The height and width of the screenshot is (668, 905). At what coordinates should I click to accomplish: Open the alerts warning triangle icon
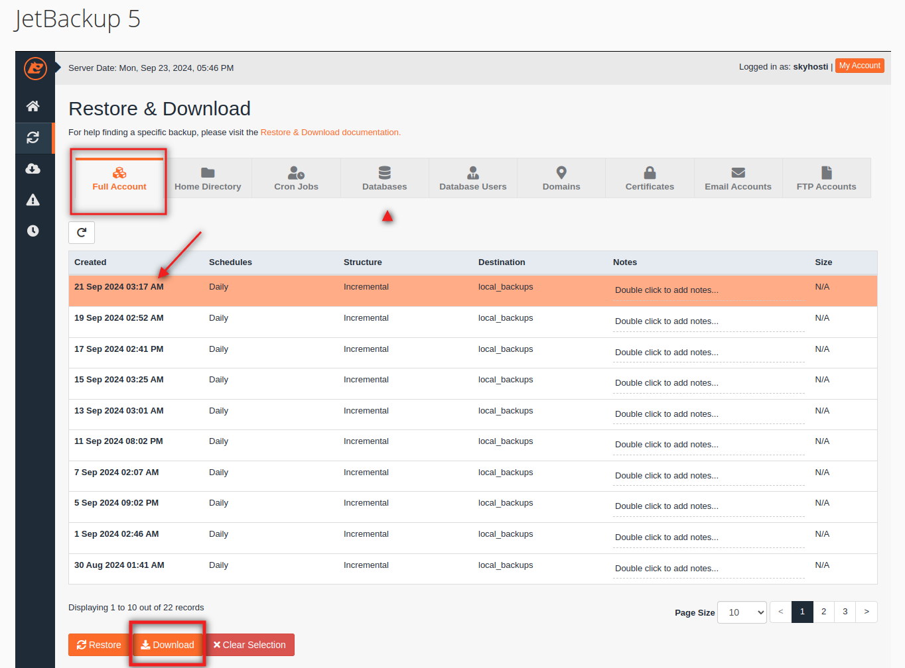pos(33,199)
